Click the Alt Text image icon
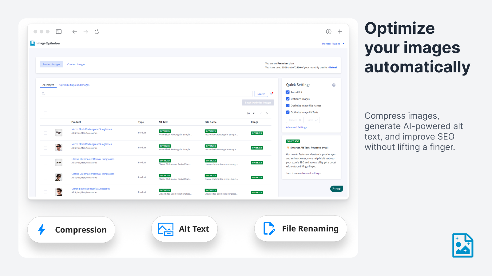 tap(166, 229)
